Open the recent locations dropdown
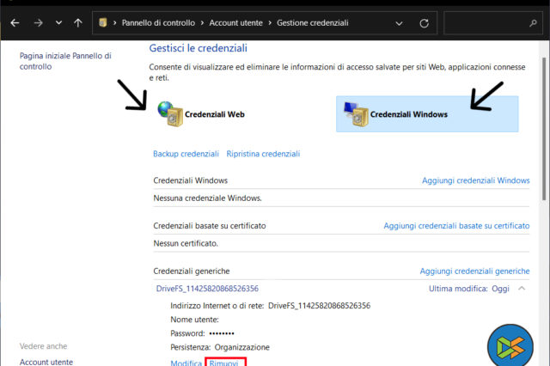Viewport: 550px width, 366px height. (58, 22)
